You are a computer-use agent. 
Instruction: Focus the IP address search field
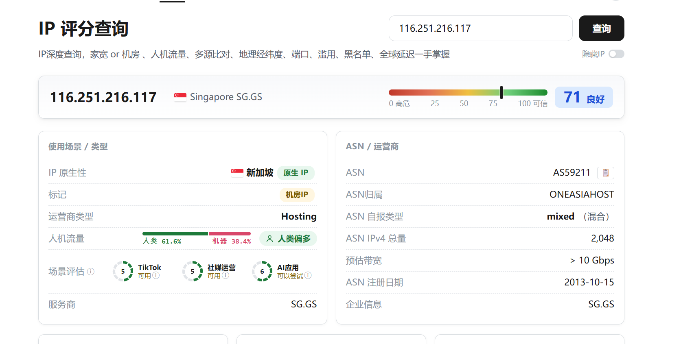coord(480,28)
